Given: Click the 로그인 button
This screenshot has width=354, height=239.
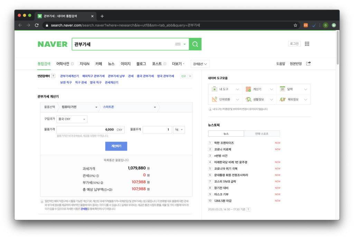Looking at the screenshot, I should click(294, 44).
